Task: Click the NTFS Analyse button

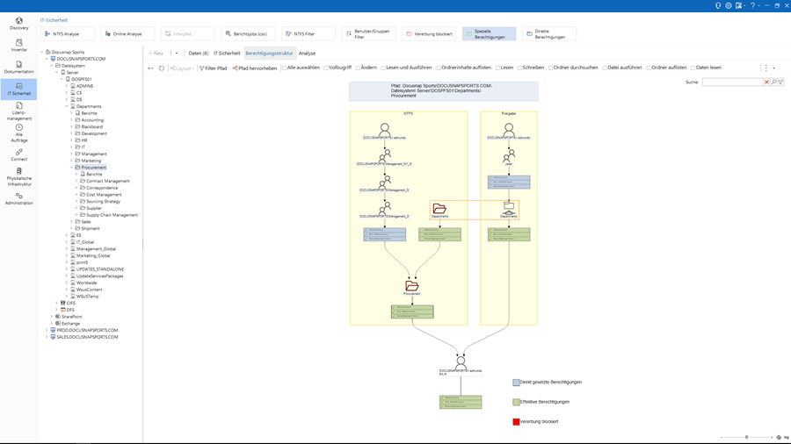Action: 67,34
